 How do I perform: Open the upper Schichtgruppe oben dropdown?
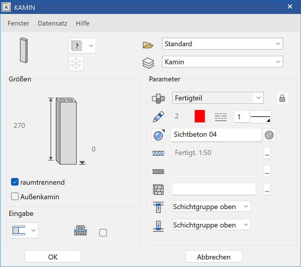click(x=211, y=206)
